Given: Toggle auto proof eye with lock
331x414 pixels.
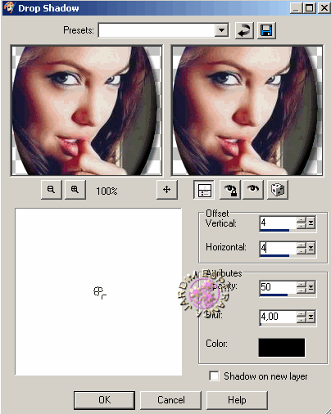Looking at the screenshot, I should pyautogui.click(x=230, y=189).
